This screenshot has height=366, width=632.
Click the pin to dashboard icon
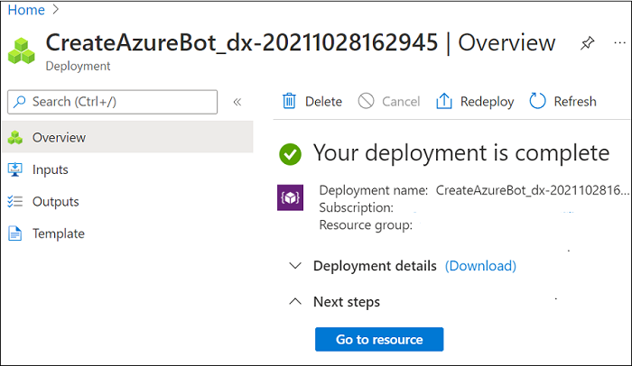[588, 43]
